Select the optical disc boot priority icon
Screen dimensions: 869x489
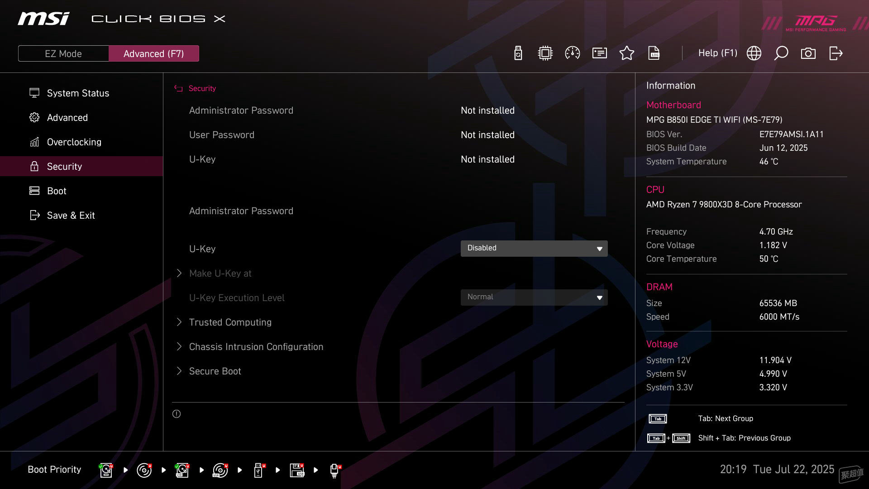pyautogui.click(x=144, y=470)
